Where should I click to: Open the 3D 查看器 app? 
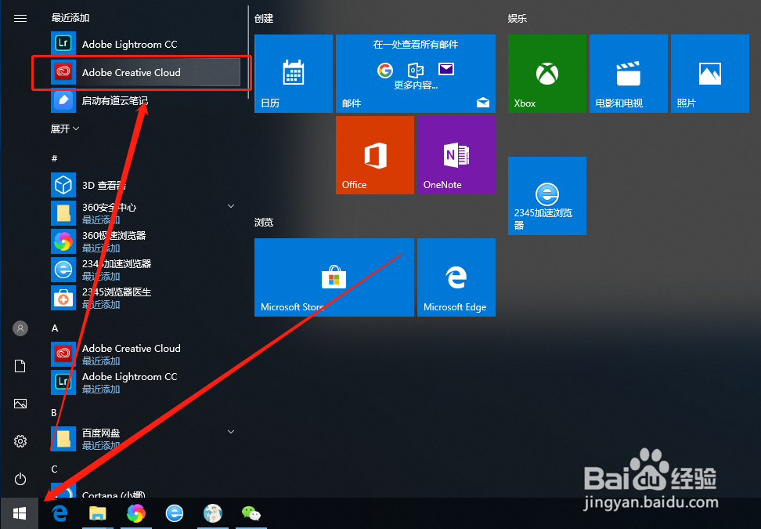(145, 185)
